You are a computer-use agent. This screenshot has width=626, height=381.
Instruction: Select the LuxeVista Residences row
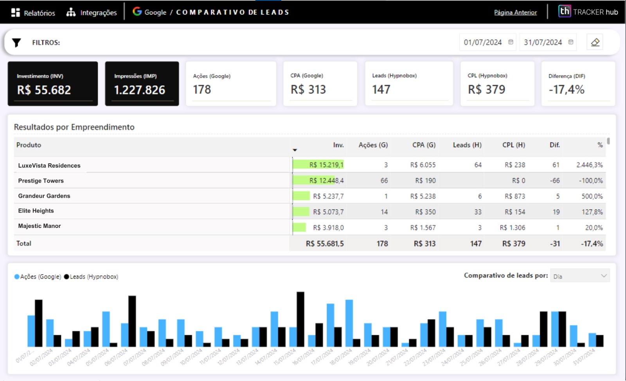pos(49,166)
